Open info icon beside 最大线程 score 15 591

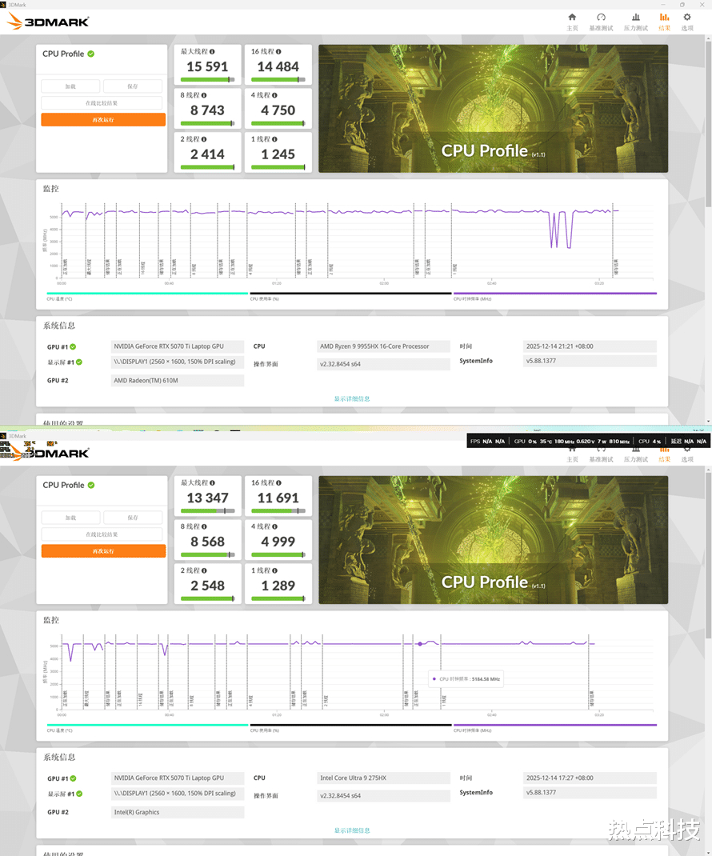pyautogui.click(x=212, y=51)
